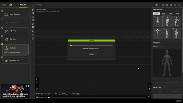Select the Acting preview tab
Image resolution: width=183 pixels, height=103 pixels.
click(177, 13)
